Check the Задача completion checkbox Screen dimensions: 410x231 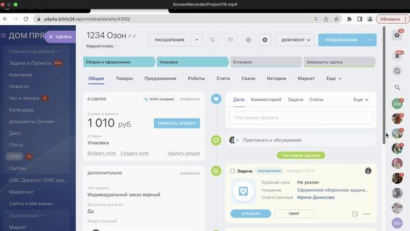[x=232, y=171]
